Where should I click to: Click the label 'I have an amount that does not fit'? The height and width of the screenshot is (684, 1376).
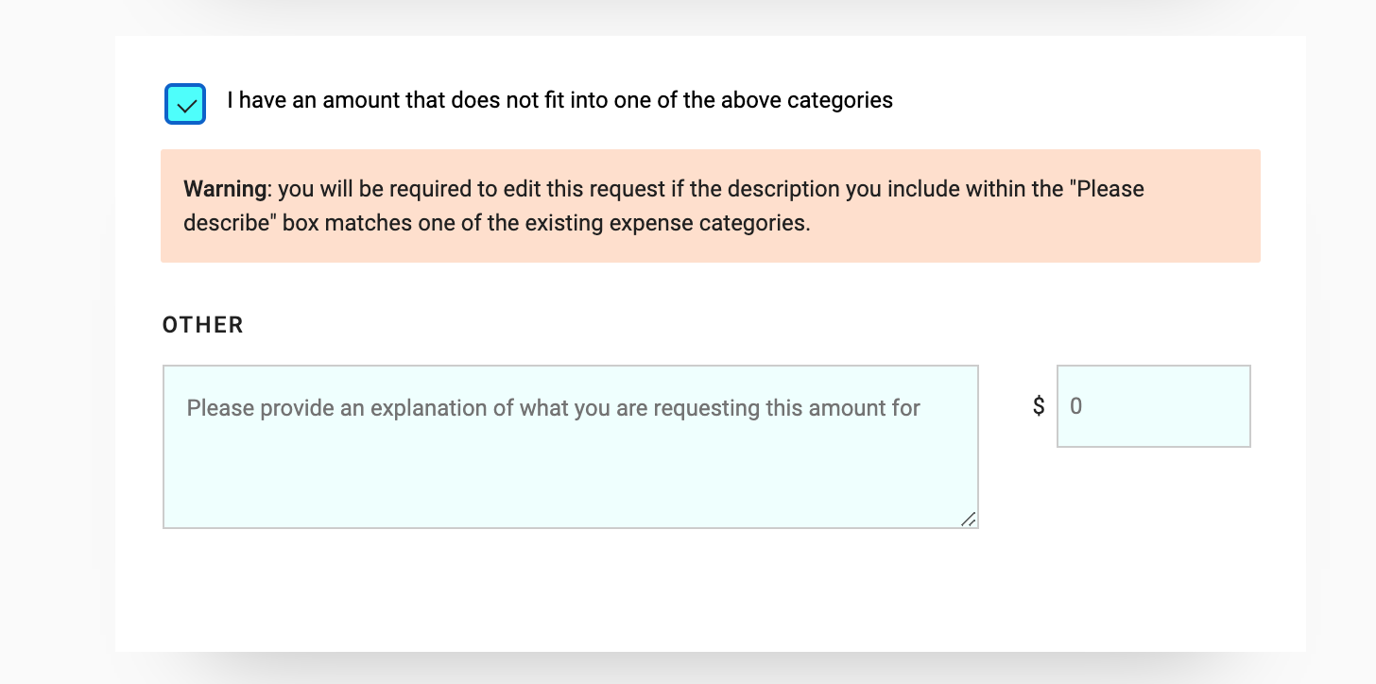396,100
